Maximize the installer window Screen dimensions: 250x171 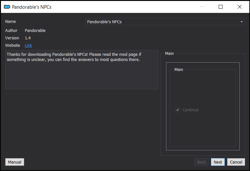click(x=221, y=7)
